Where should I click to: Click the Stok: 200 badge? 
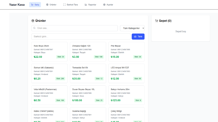click(60, 79)
